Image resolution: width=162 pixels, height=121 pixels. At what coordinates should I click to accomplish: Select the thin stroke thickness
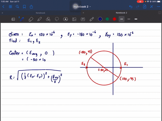coord(129,19)
